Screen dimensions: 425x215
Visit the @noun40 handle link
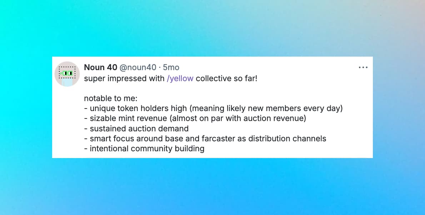[x=137, y=67]
